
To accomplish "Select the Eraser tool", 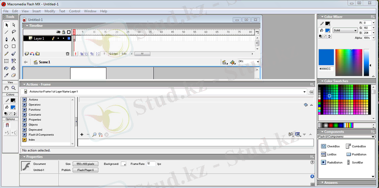I will [14, 75].
